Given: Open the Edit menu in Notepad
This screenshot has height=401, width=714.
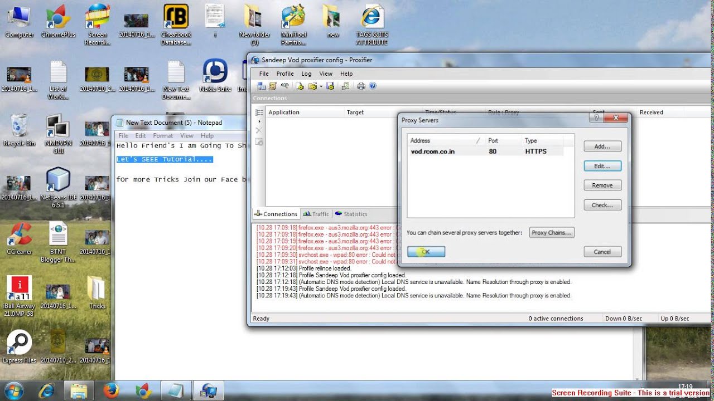Looking at the screenshot, I should (141, 135).
